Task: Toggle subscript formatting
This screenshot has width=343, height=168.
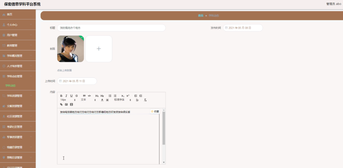Action: tap(123, 96)
